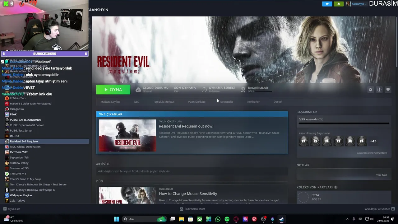Open 'How to Change Mouse Sensitivity' article
Screen dimensions: 398x224
[x=188, y=194]
